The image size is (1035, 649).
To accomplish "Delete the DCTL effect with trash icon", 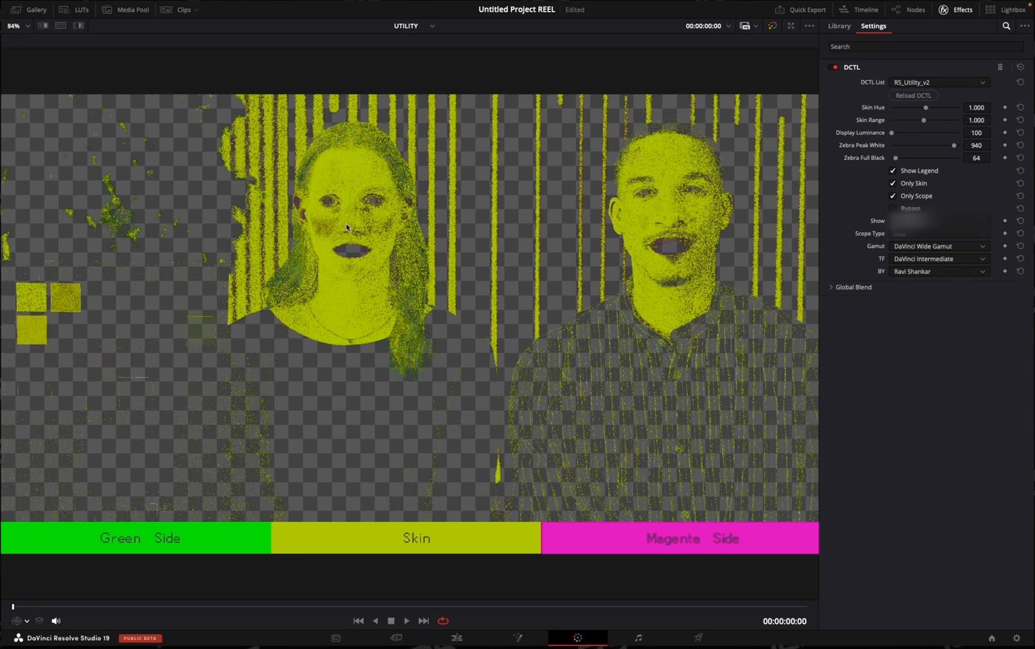I will 1000,67.
